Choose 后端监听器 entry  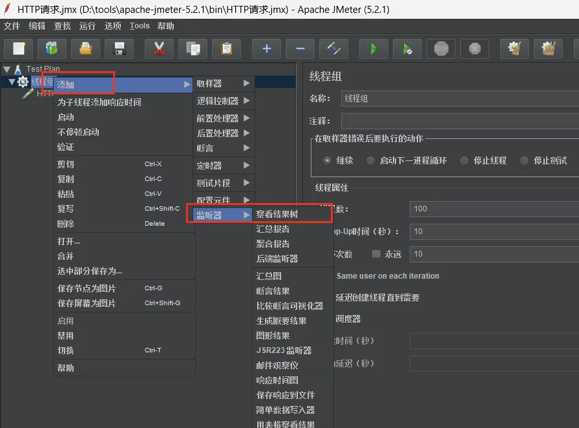pos(293,259)
